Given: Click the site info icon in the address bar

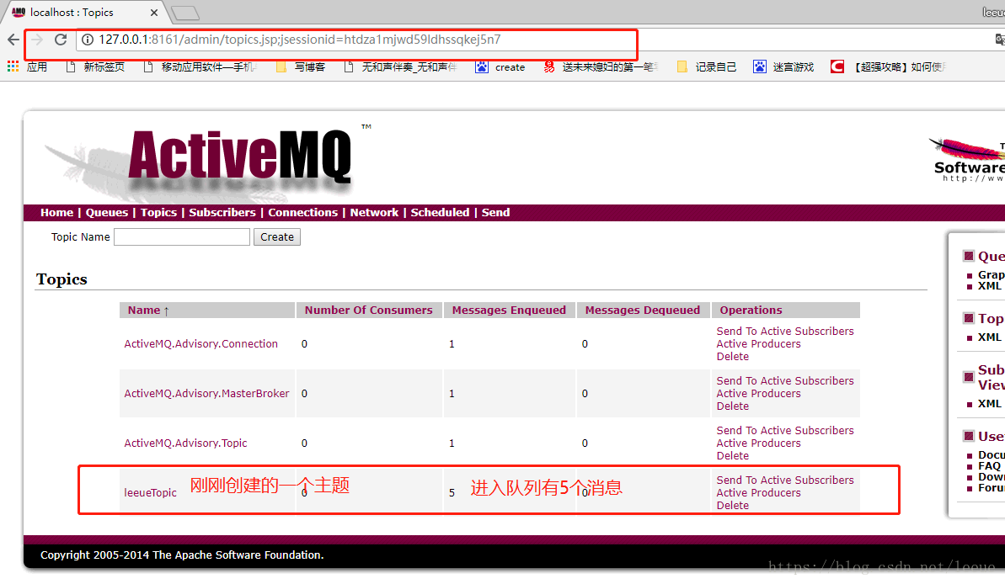Looking at the screenshot, I should pos(88,40).
